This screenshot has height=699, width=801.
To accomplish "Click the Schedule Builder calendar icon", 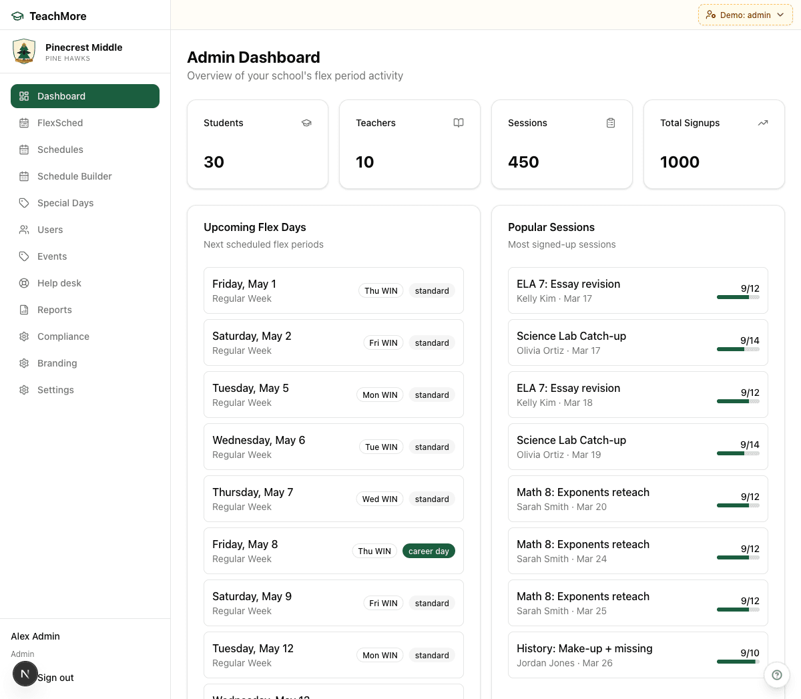I will click(24, 176).
